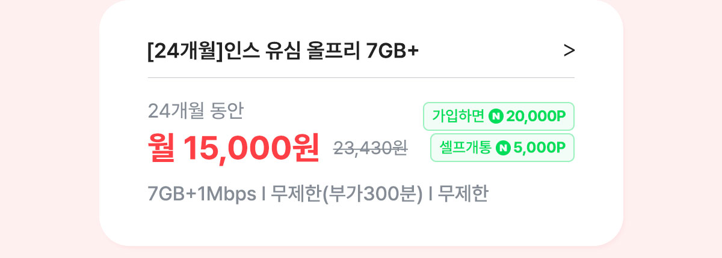Click the 5,000P point amount text
722x258 pixels.
(539, 148)
